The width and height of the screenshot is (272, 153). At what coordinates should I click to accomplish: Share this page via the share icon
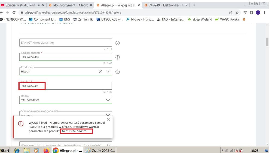pos(231,12)
